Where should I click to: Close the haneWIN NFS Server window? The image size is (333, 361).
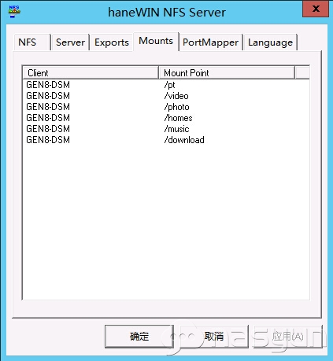point(316,9)
